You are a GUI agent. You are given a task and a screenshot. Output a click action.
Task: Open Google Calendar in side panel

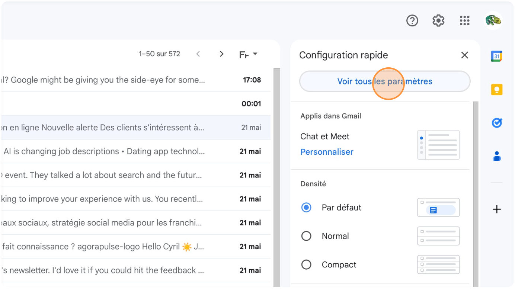click(x=497, y=56)
